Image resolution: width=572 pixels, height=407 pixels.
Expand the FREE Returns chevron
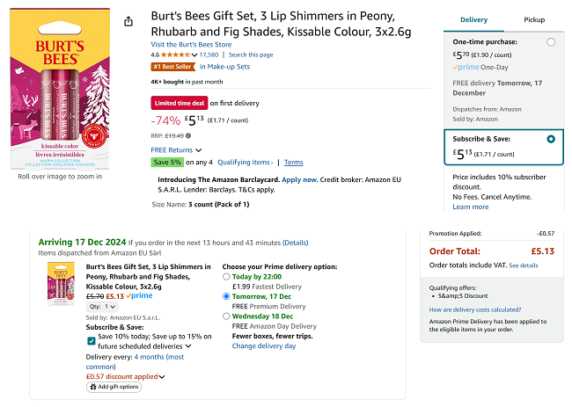[198, 150]
